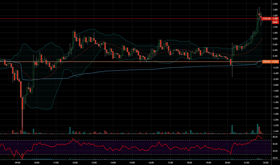The height and width of the screenshot is (165, 280).
Task: Click the 11:00 time axis label
Action: 56,163
